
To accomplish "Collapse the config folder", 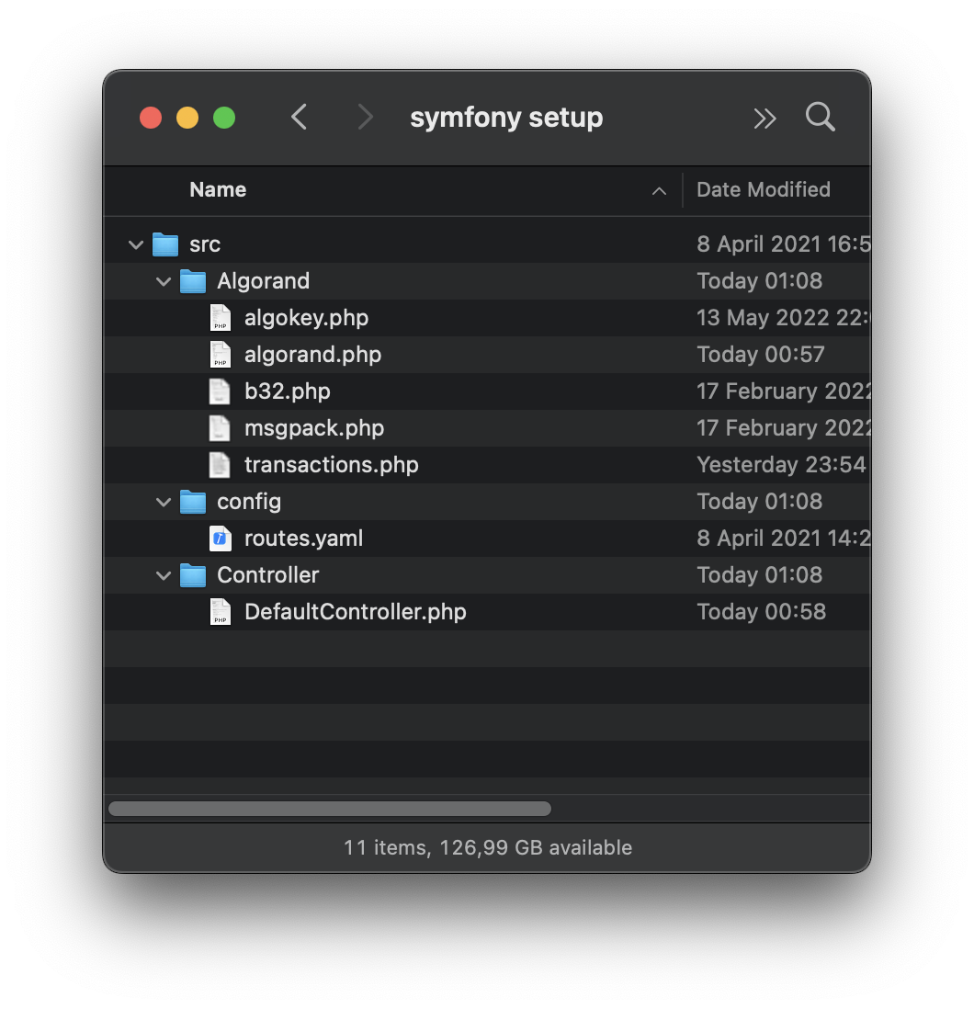I will (164, 503).
